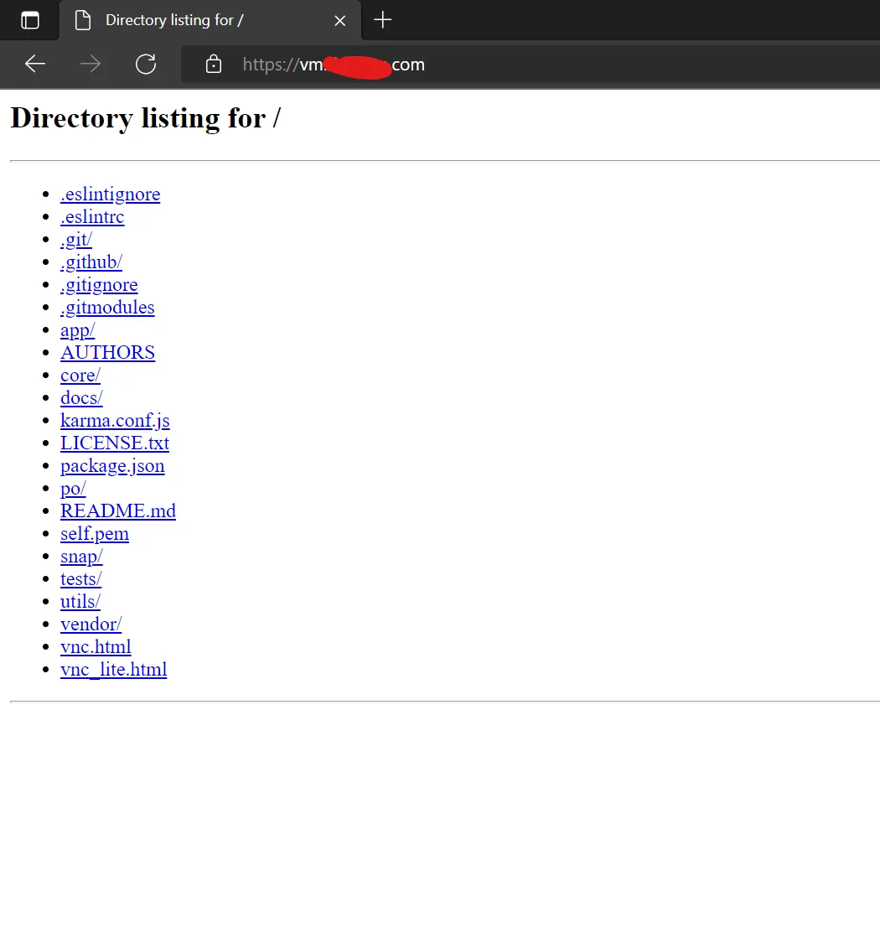Open the vnc_lite.html link
This screenshot has height=938, width=880.
(x=113, y=669)
